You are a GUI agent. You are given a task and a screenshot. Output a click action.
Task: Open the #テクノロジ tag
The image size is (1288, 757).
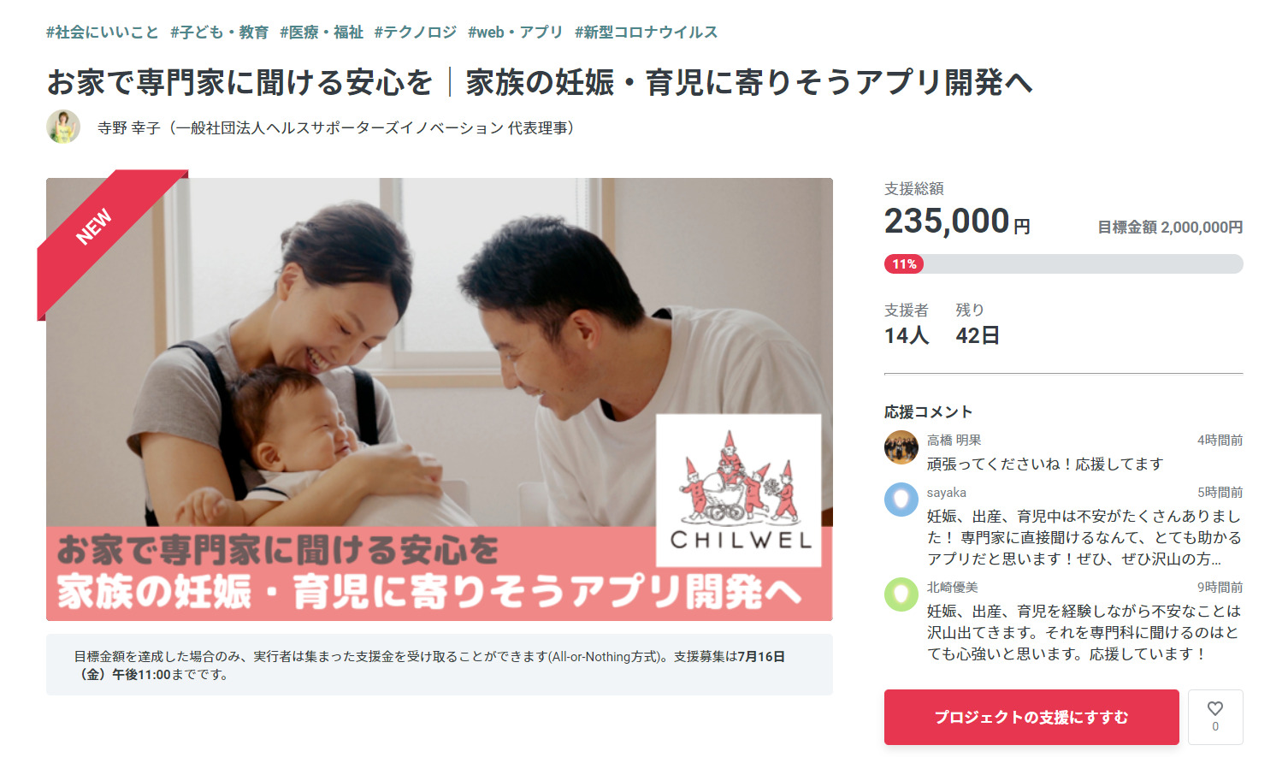click(x=416, y=33)
